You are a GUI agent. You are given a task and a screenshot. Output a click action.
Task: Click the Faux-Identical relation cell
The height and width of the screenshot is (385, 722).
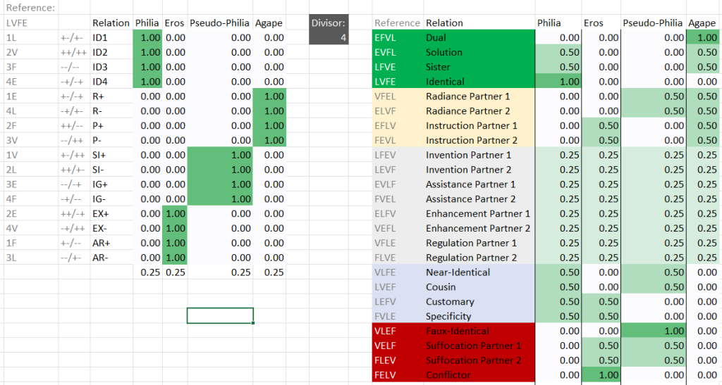[x=479, y=331]
